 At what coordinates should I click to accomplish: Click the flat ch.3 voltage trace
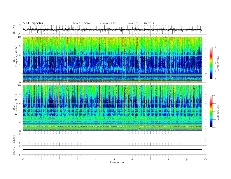(112, 134)
